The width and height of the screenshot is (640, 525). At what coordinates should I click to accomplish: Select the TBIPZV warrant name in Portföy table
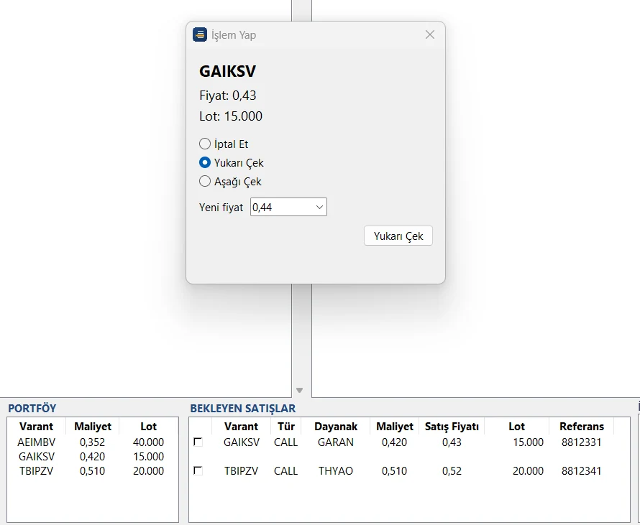[37, 471]
